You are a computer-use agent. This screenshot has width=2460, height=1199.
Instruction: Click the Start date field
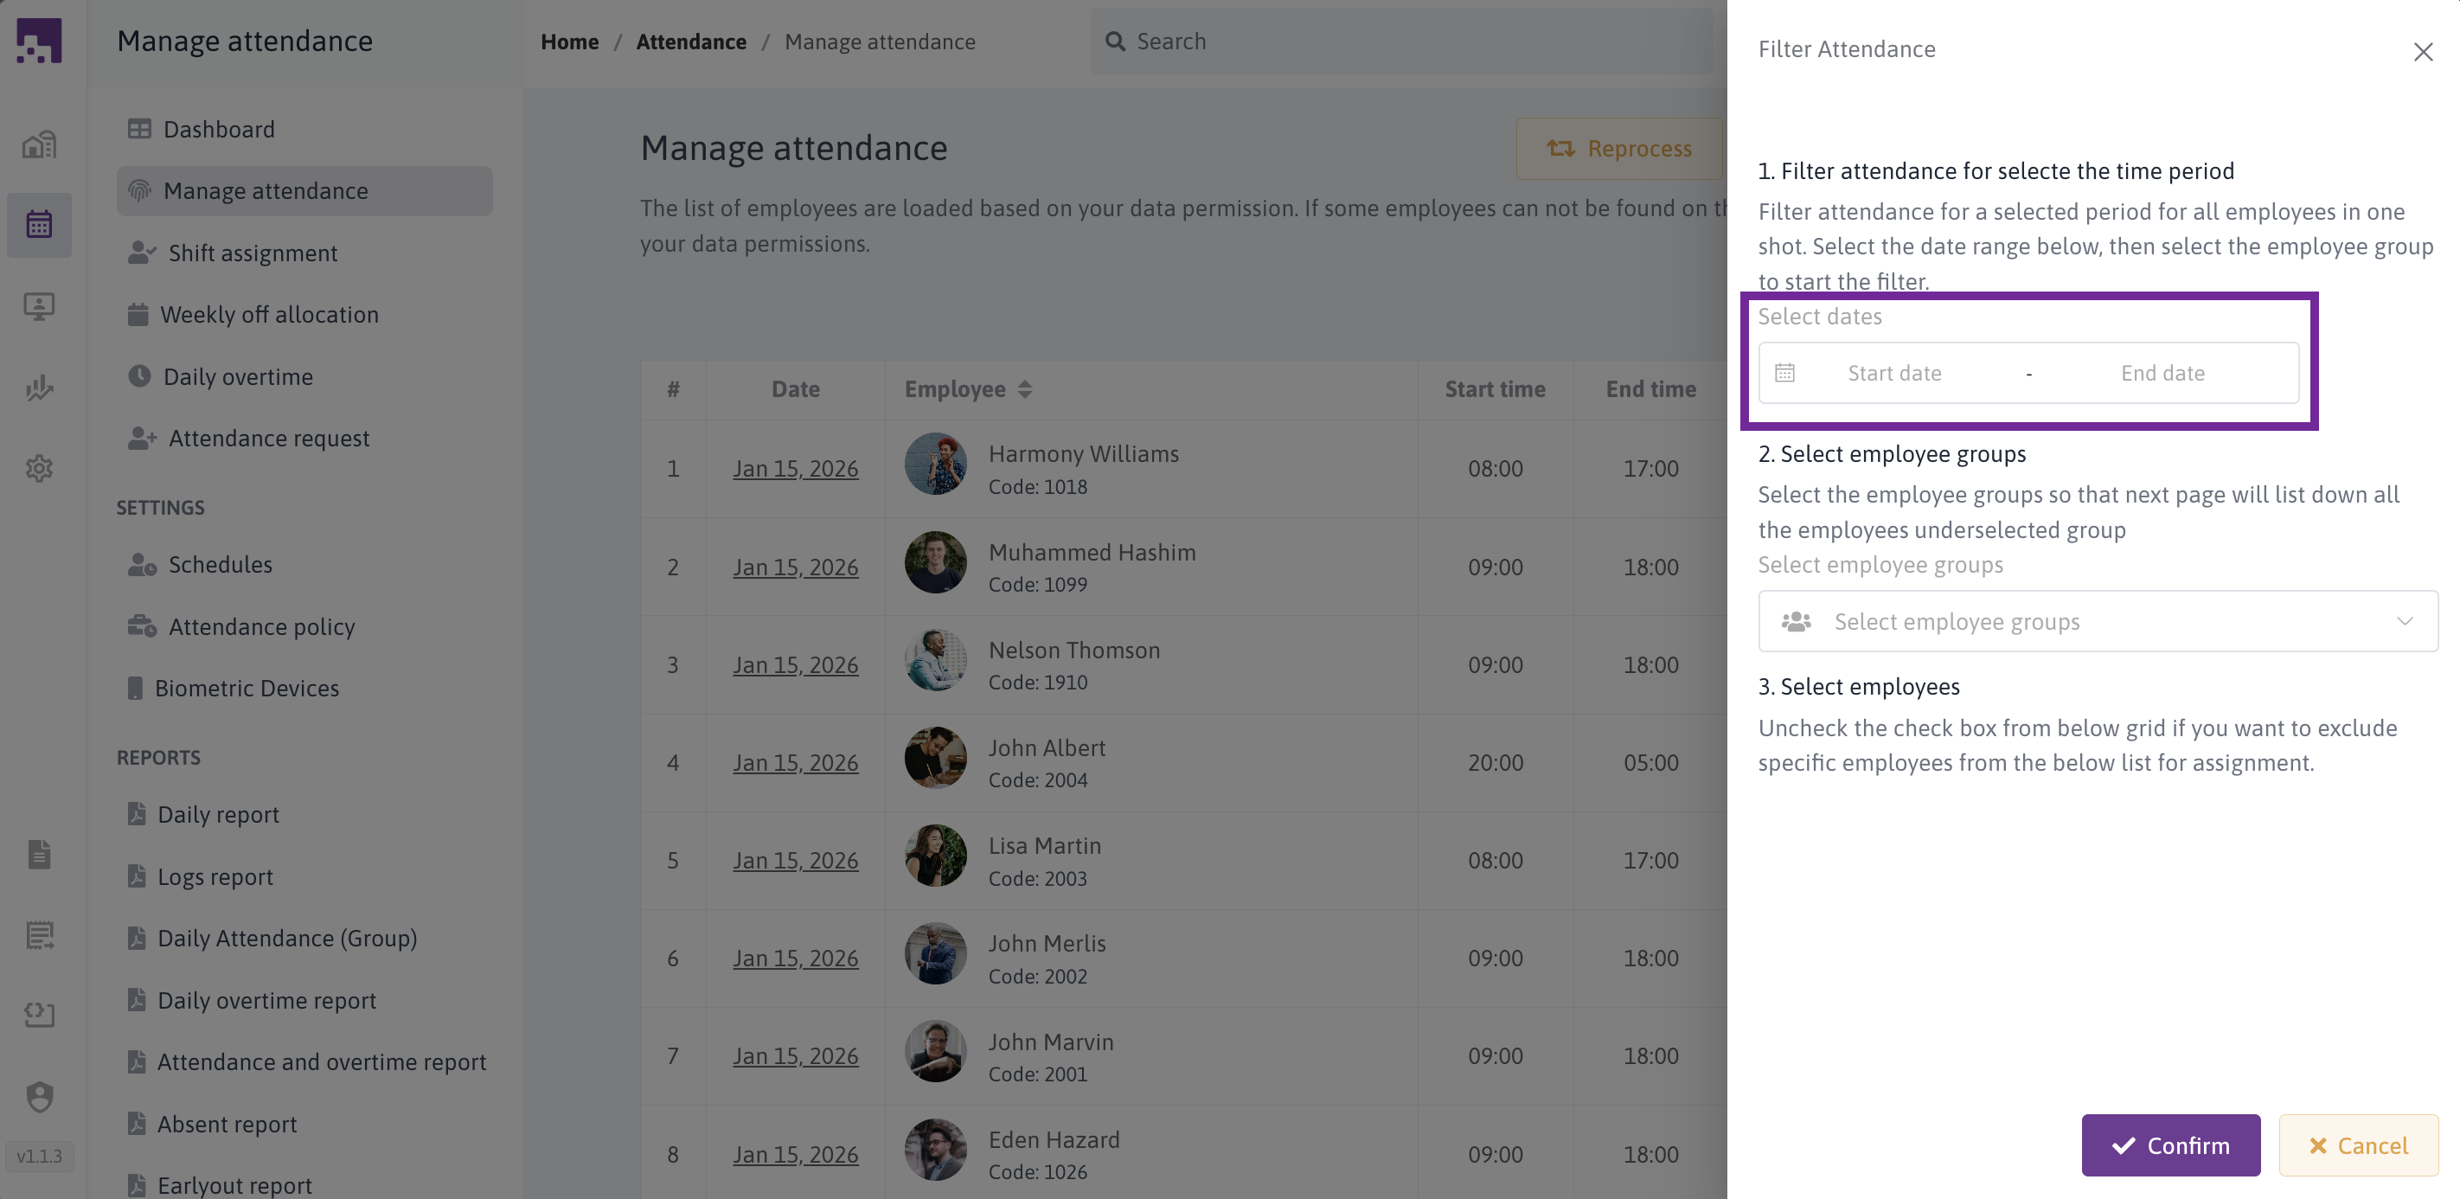click(1893, 373)
